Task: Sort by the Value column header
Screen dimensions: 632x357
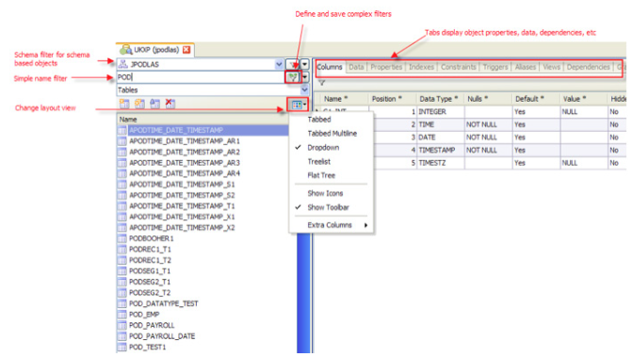Action: 584,99
